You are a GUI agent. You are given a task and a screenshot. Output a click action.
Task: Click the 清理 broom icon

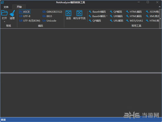(12, 13)
